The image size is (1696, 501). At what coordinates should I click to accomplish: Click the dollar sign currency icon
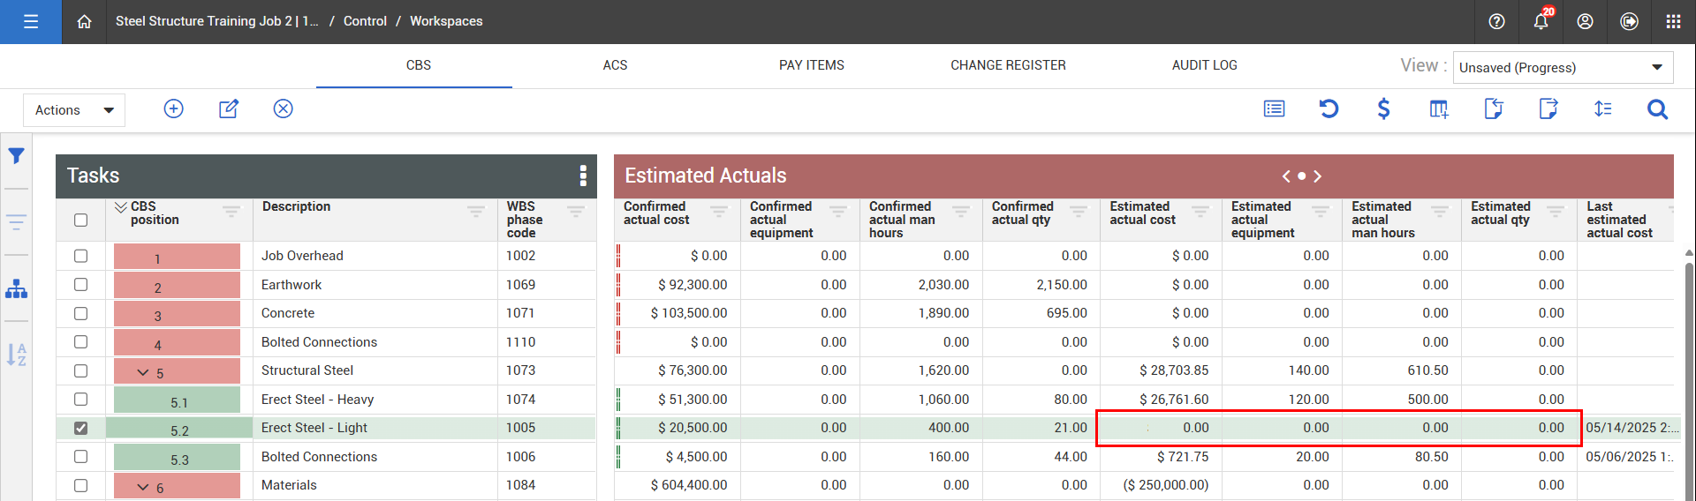pyautogui.click(x=1383, y=108)
